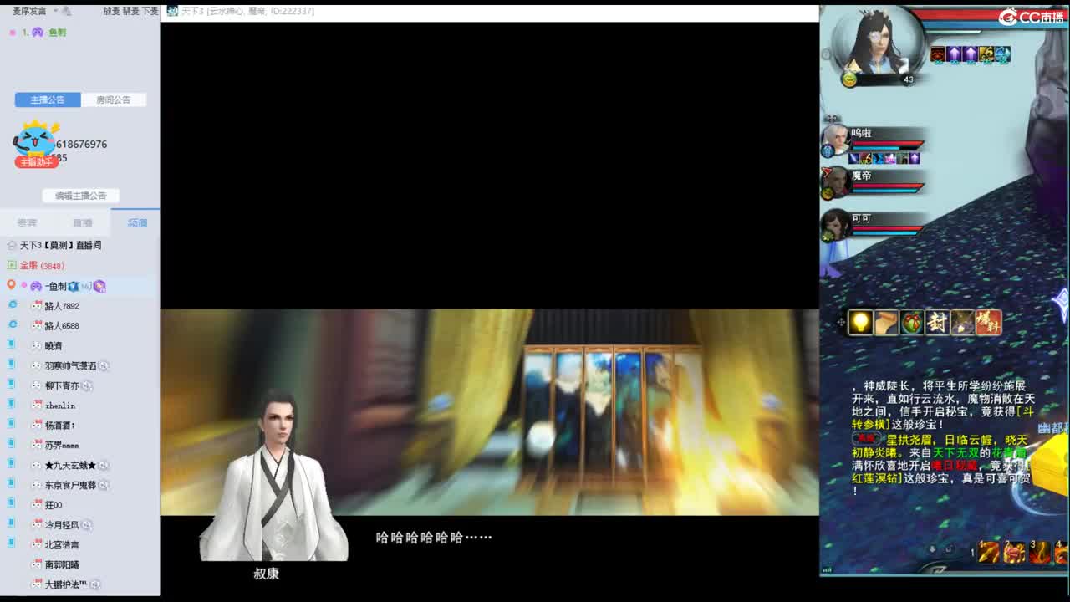Select user 柳下青亦 in the list
The height and width of the screenshot is (602, 1070).
[62, 385]
